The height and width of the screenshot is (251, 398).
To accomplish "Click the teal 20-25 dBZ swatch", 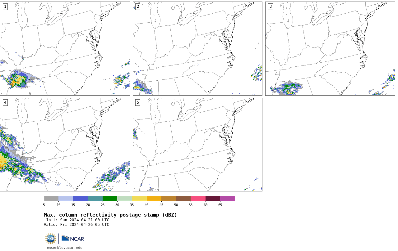I will point(95,199).
